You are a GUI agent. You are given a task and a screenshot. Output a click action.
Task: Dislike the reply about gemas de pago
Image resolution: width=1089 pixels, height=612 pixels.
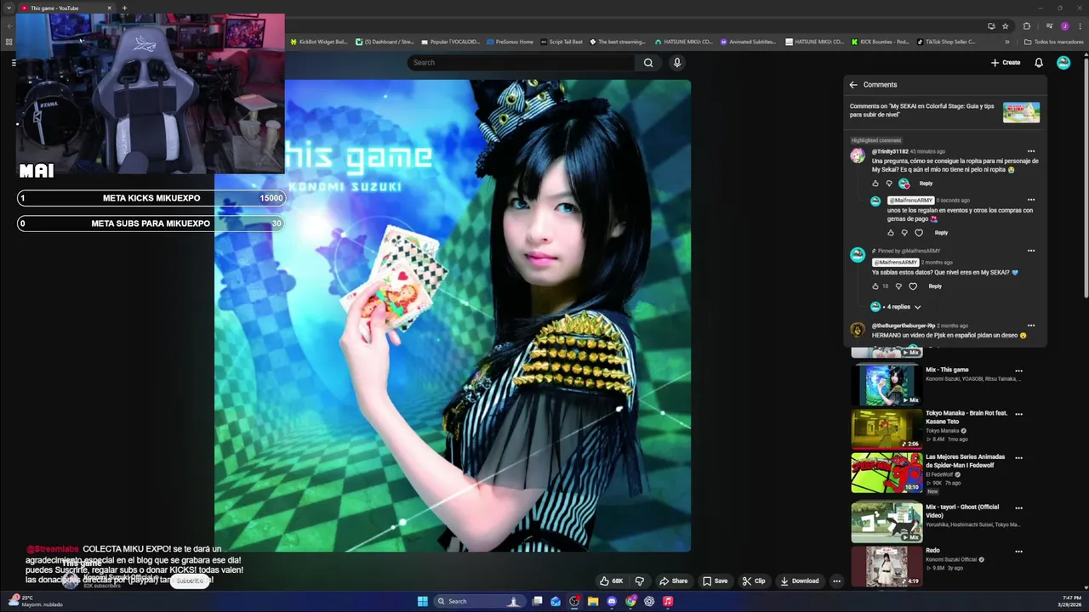(x=904, y=233)
